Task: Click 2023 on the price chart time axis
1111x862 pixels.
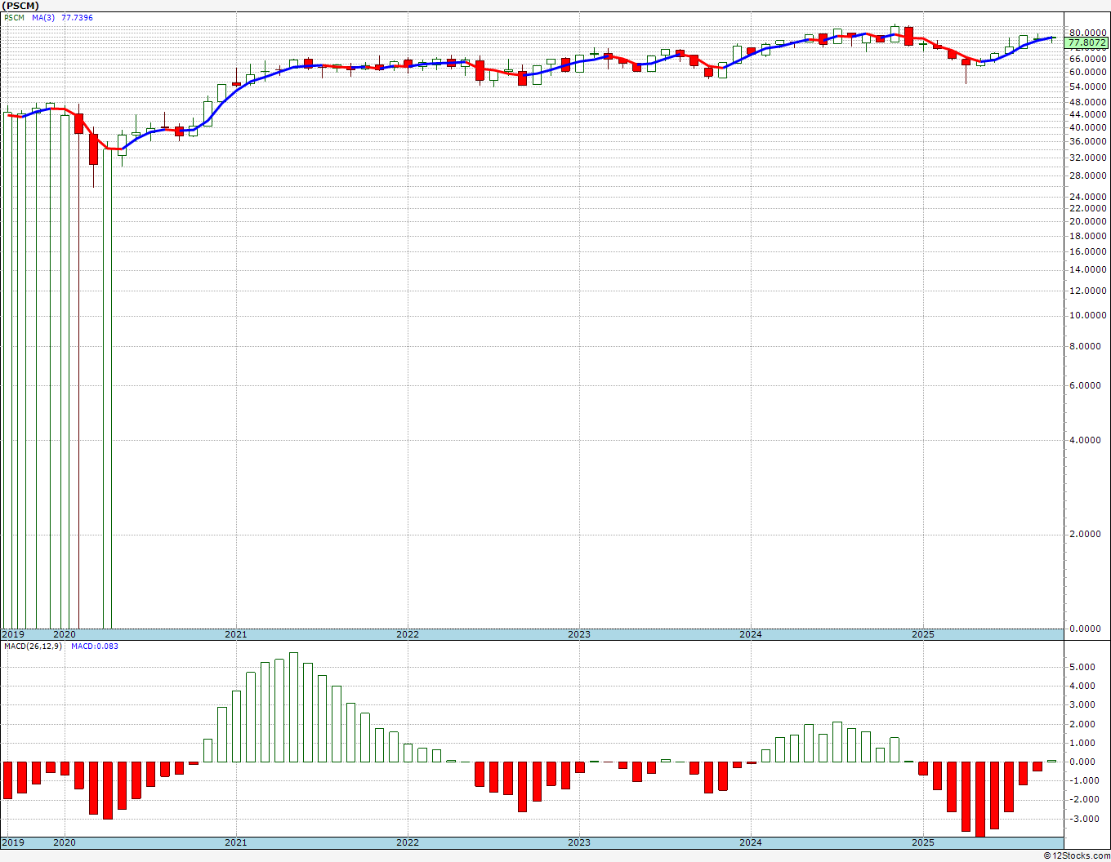Action: click(x=579, y=634)
